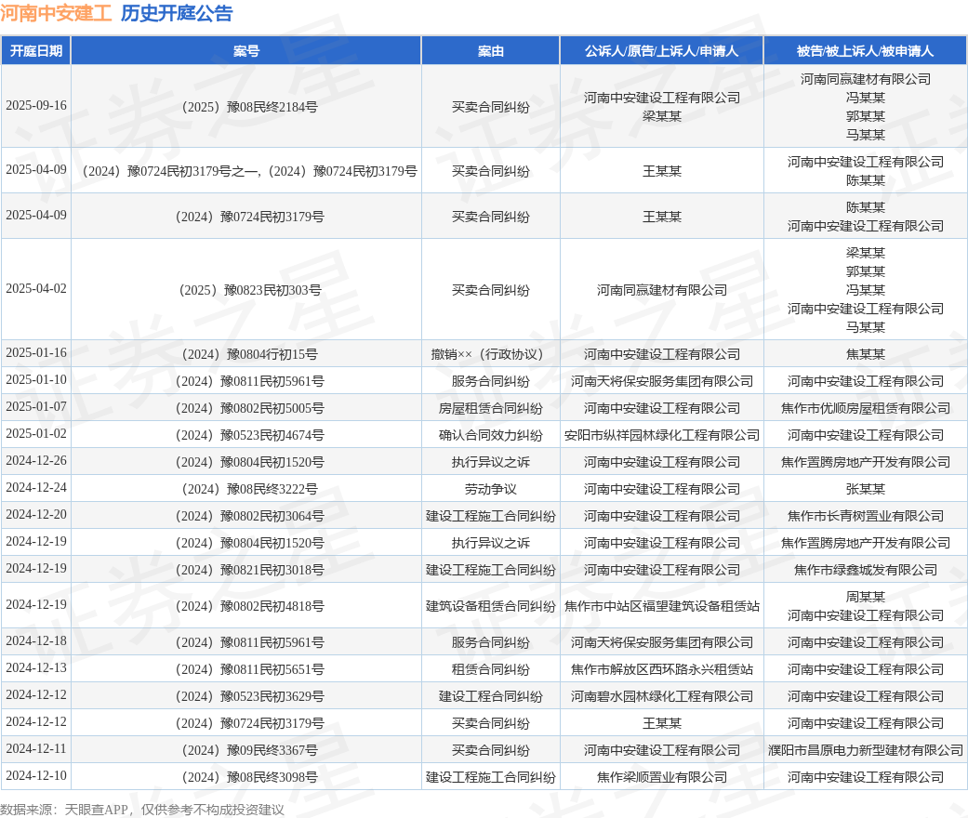Select the 案号 column header

tap(246, 51)
